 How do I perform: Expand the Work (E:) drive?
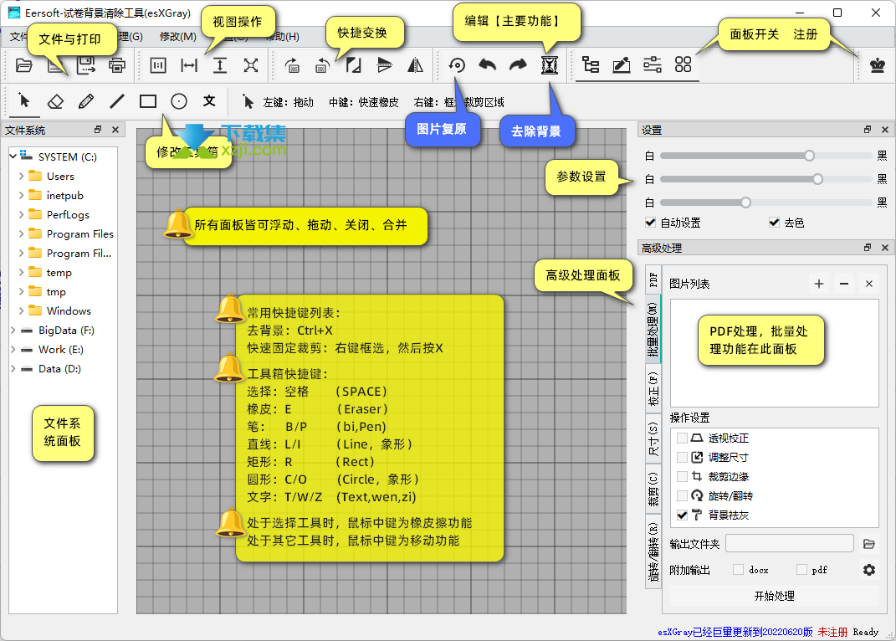(13, 350)
